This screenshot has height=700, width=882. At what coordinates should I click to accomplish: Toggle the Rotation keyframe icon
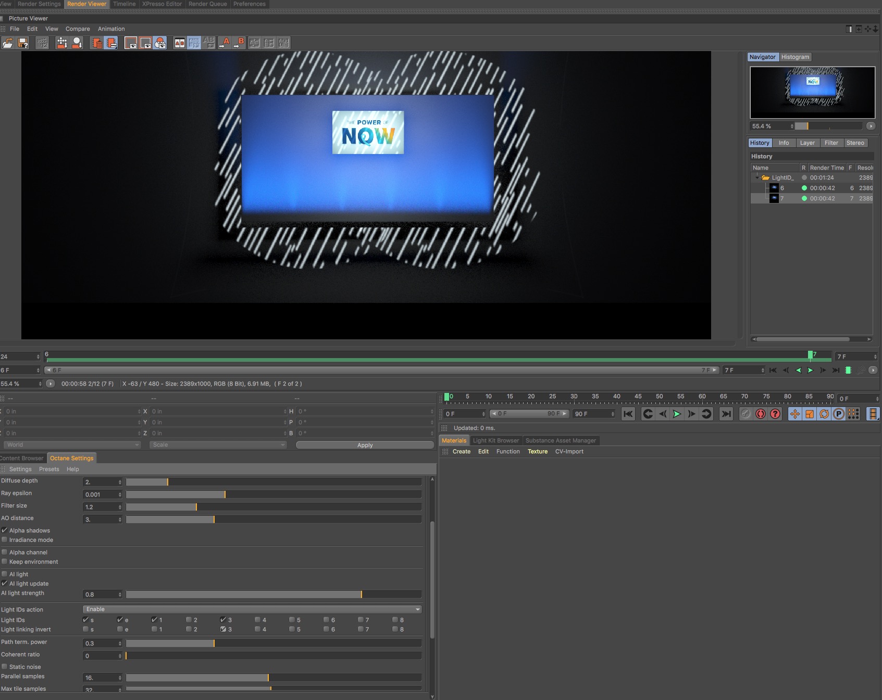coord(824,414)
